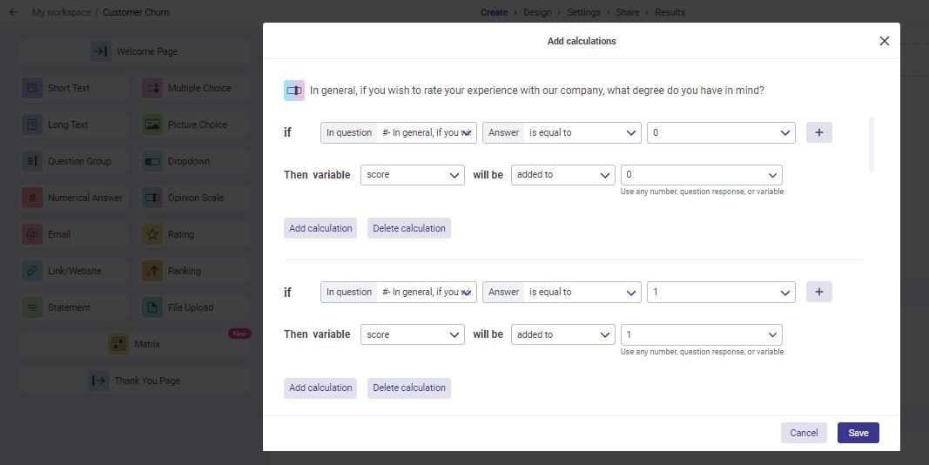Click the opinion scale icon beside dialog question
The height and width of the screenshot is (465, 929).
[x=294, y=91]
